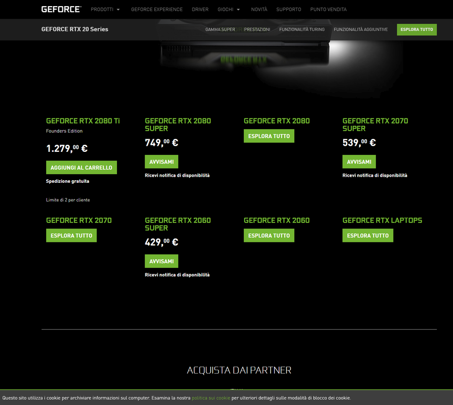
Task: Open Punto Vendita in the top bar
Action: [x=328, y=10]
